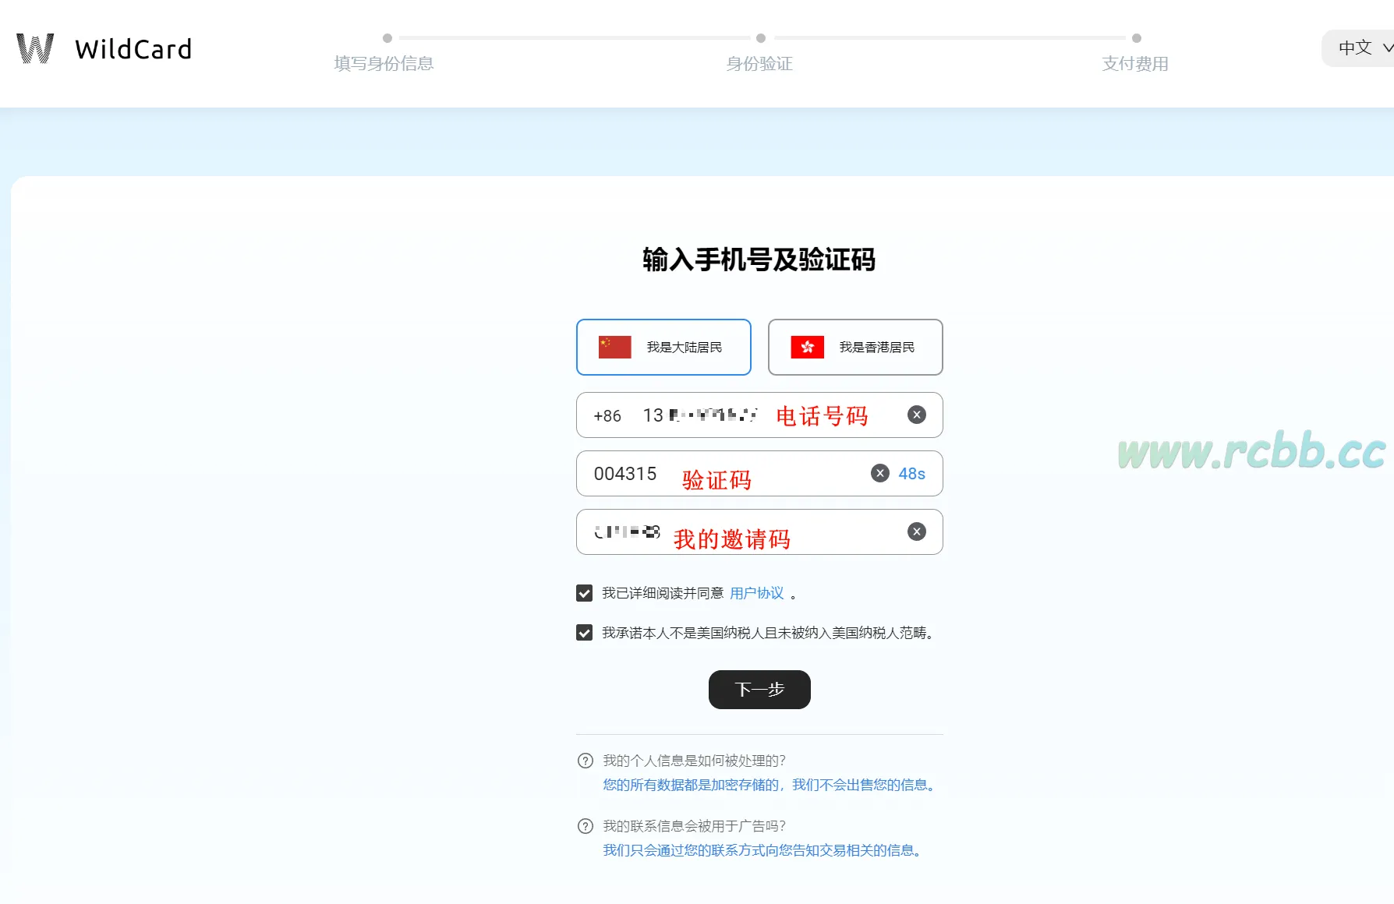Focus the invitation code input field
The image size is (1394, 904).
click(x=759, y=532)
